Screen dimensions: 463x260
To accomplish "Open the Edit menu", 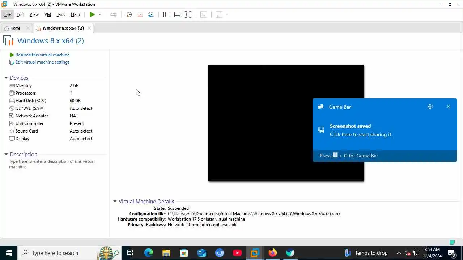I will pyautogui.click(x=20, y=14).
